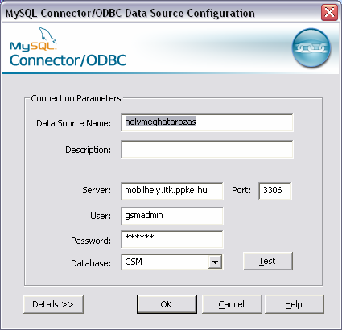Click the MySQL dolphin logo
The image size is (342, 330).
tap(33, 39)
